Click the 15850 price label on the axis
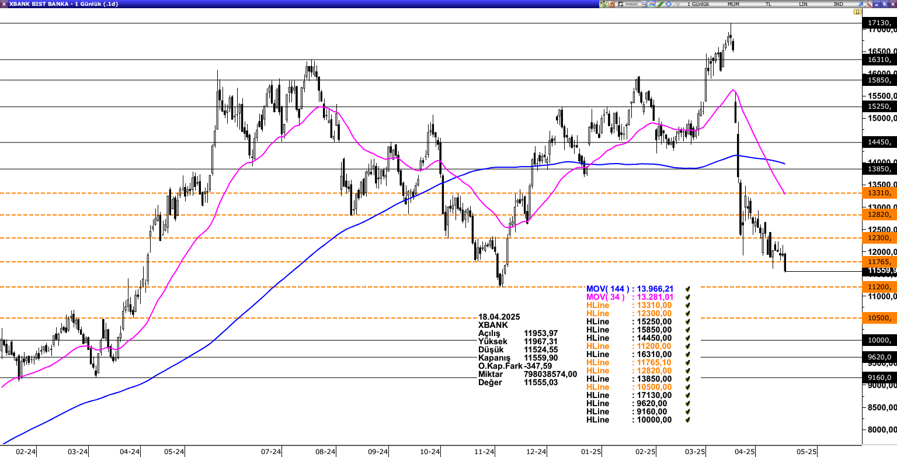Image resolution: width=897 pixels, height=457 pixels. [879, 80]
